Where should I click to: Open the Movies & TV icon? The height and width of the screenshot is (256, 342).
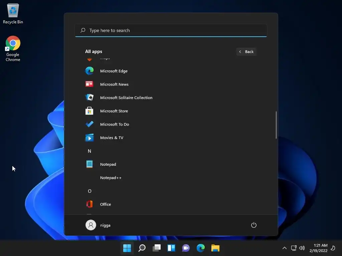point(90,138)
